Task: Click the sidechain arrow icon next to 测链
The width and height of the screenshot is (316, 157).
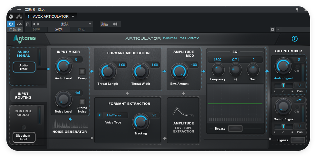Action: (x=115, y=24)
